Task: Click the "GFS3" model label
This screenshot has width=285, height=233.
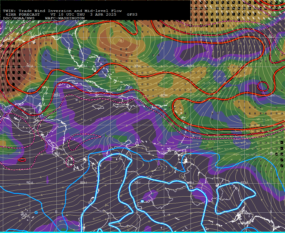Action: point(132,15)
